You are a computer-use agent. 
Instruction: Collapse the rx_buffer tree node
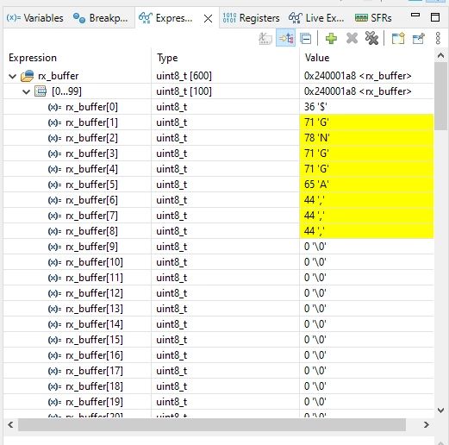point(12,76)
